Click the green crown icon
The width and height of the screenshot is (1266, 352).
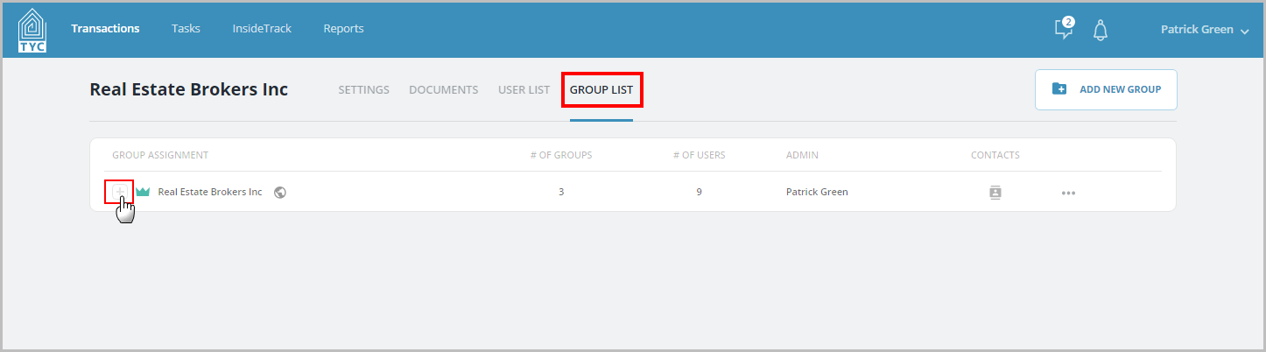pyautogui.click(x=143, y=192)
